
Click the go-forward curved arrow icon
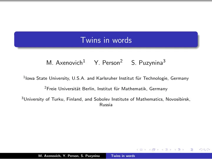pos(208,150)
